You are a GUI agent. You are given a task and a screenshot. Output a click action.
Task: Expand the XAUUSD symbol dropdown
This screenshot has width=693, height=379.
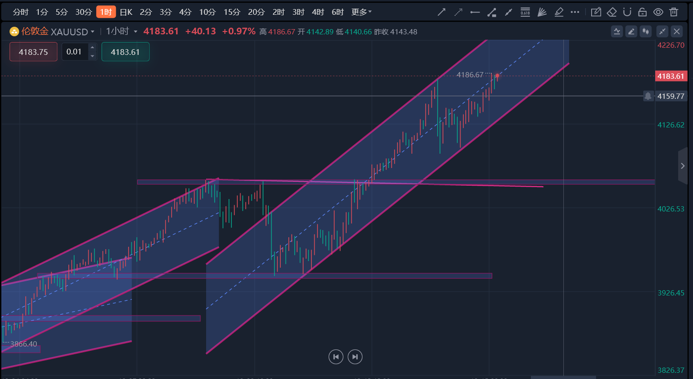92,32
